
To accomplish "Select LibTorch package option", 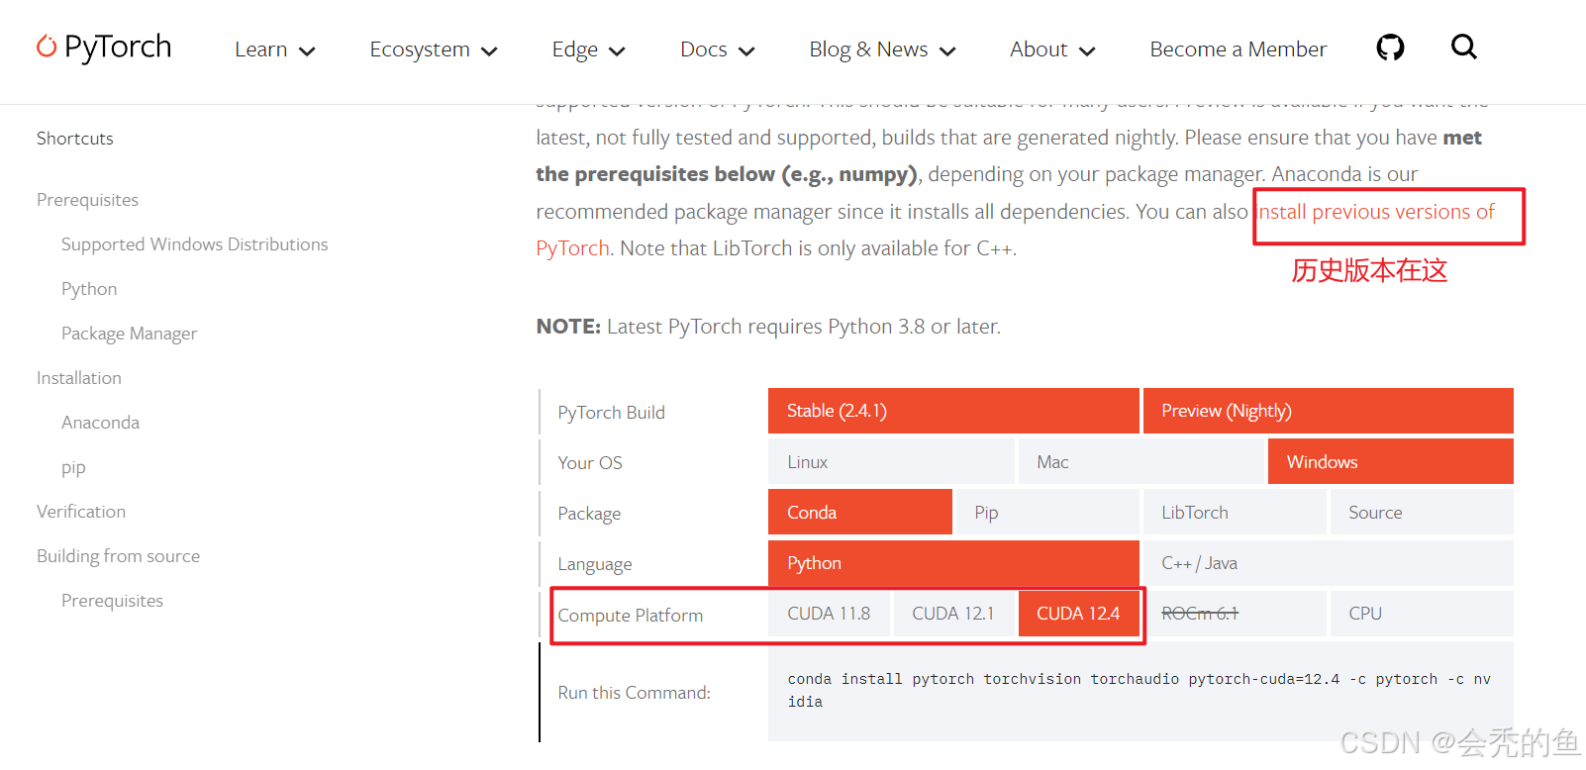I will click(1235, 513).
